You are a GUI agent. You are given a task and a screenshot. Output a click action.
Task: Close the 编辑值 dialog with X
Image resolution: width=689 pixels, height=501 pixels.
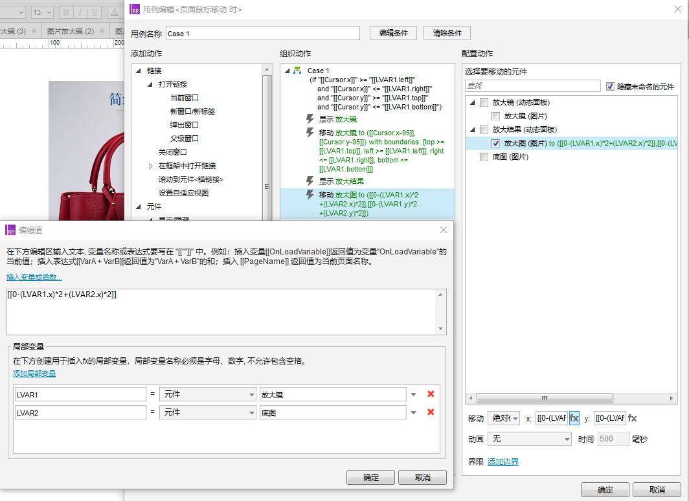tap(444, 230)
